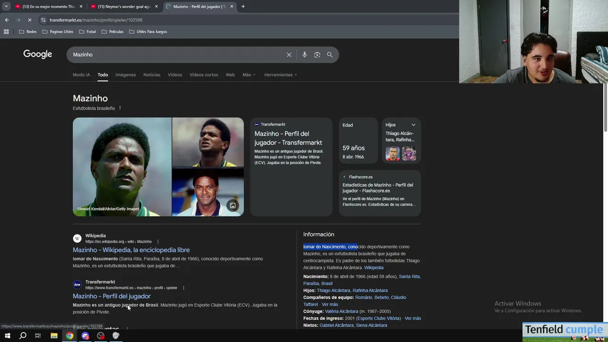Screen dimensions: 608x342
Task: Open Mazinho - Wikipedia, la enciclopedia libre link
Action: click(x=131, y=250)
